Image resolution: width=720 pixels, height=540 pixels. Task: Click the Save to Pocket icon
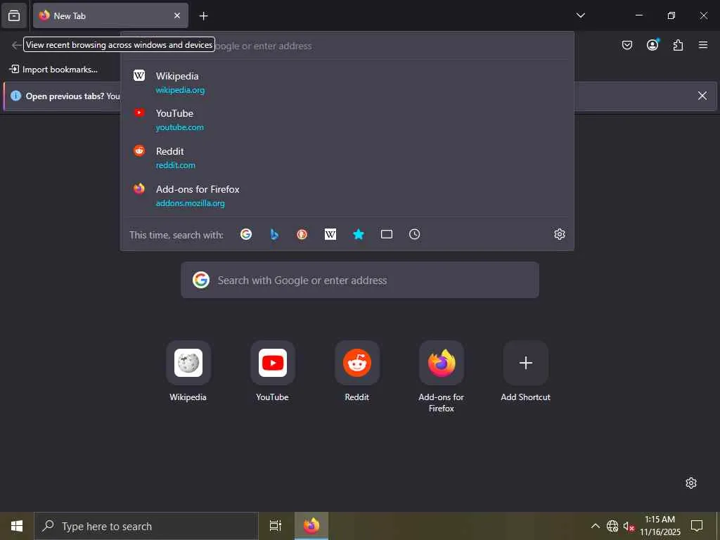click(626, 45)
